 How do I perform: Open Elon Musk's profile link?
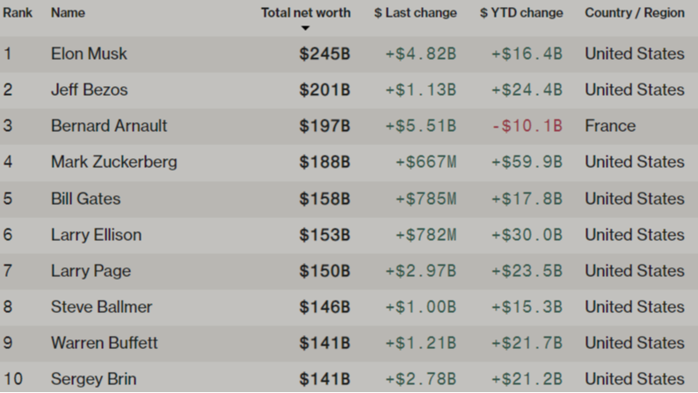coord(89,54)
